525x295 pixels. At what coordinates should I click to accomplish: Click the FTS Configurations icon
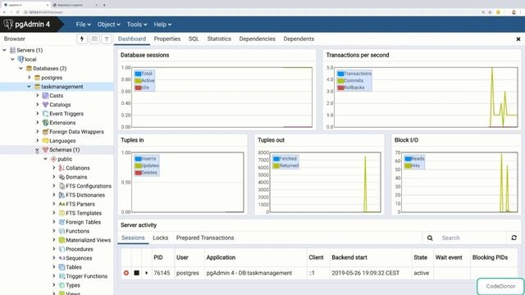click(62, 186)
